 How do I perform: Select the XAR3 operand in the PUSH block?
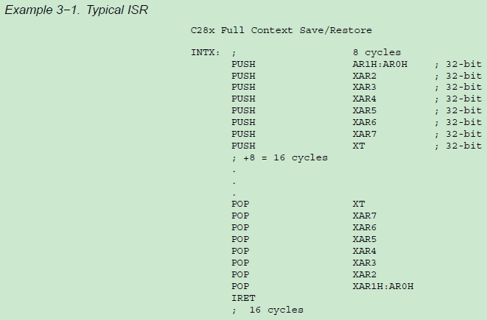point(365,88)
